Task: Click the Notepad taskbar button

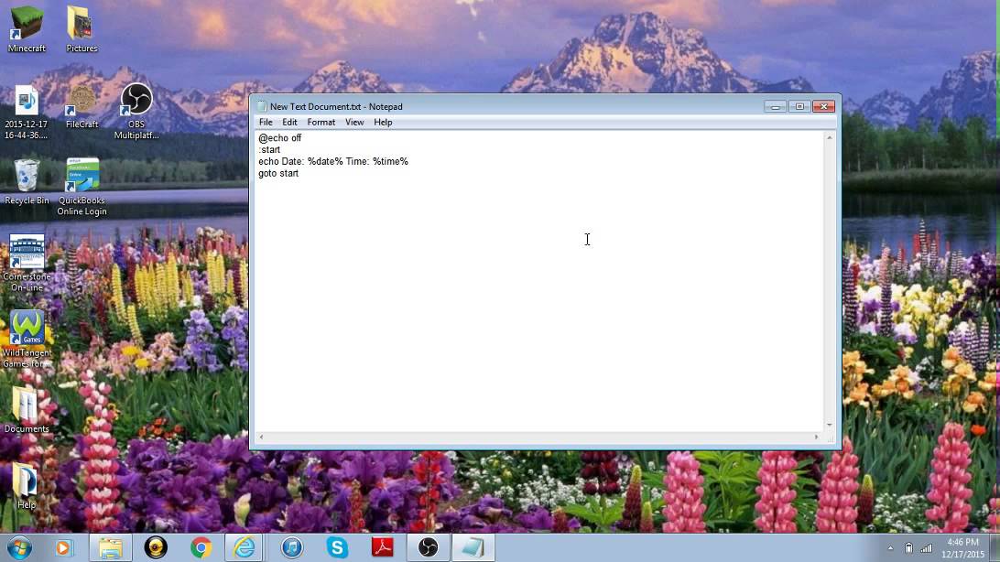Action: 473,548
